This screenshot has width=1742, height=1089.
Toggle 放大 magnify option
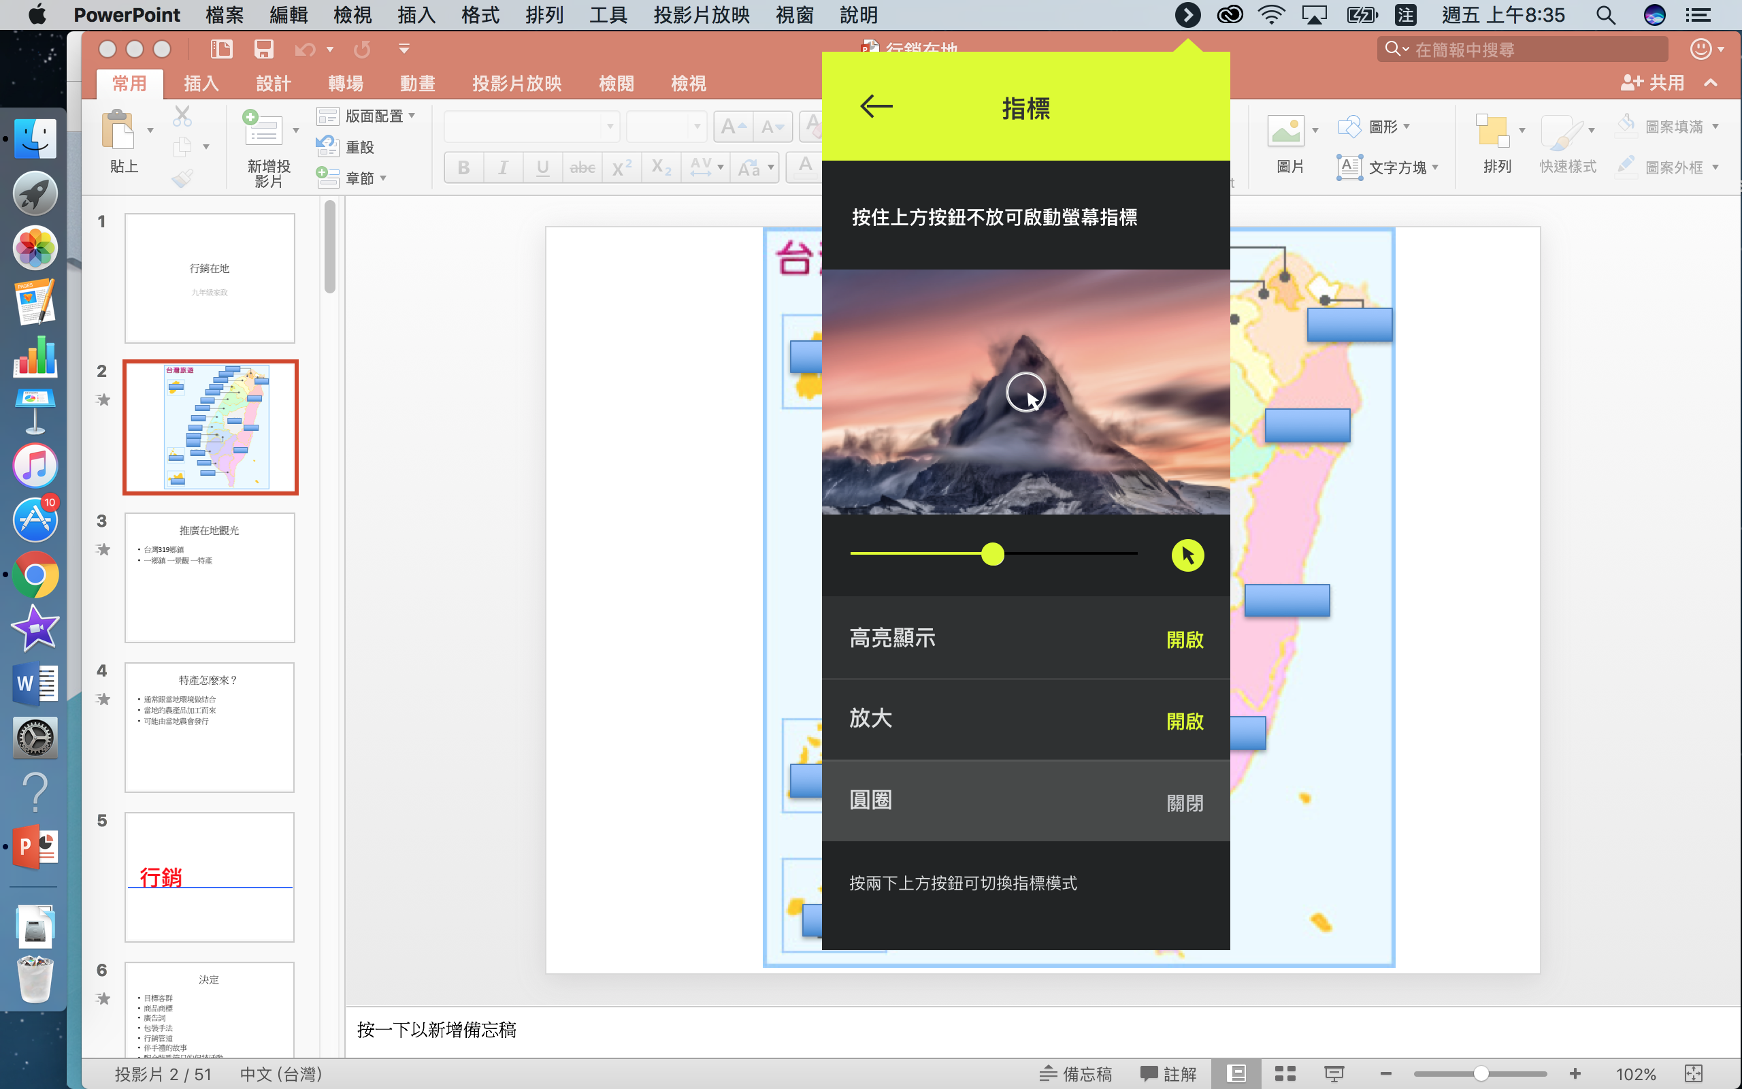coord(1025,719)
